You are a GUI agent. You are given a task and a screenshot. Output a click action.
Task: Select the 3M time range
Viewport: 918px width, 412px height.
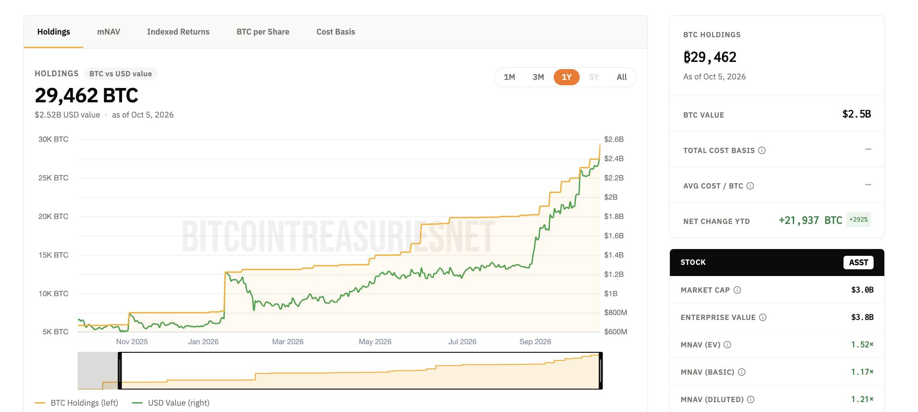pos(538,77)
